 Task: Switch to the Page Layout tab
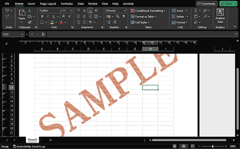pyautogui.click(x=48, y=4)
